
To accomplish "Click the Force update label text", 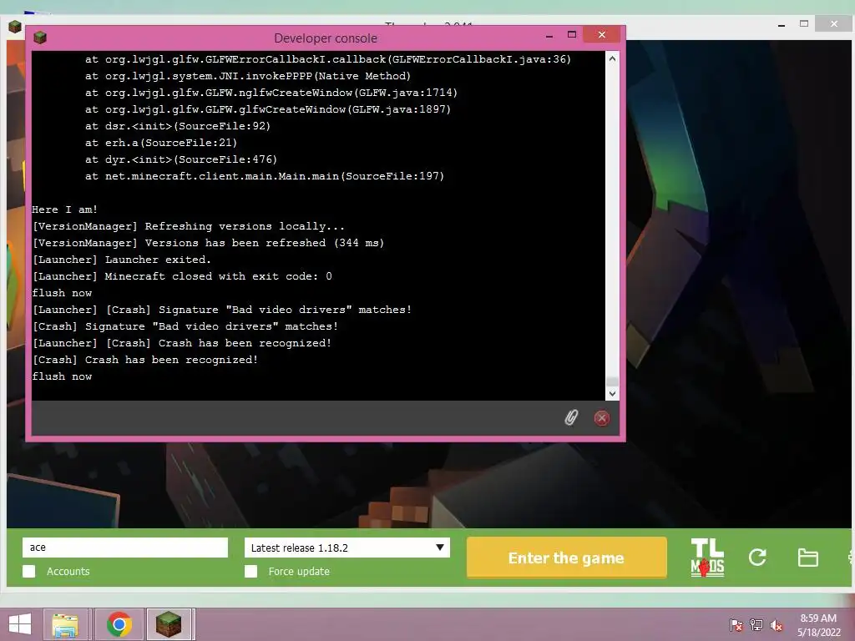I will coord(299,571).
